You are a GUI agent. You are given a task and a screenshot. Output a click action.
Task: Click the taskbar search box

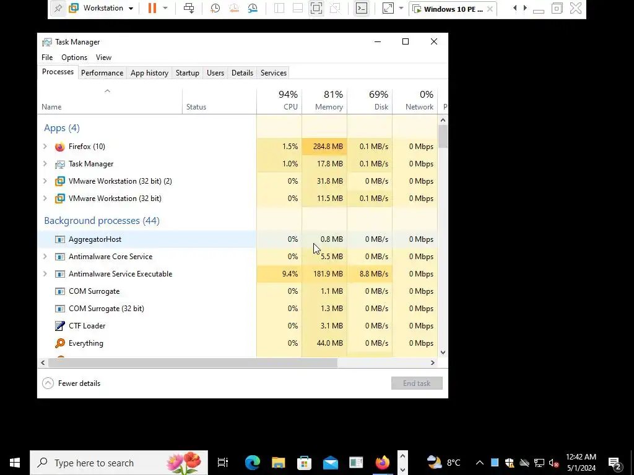(119, 463)
